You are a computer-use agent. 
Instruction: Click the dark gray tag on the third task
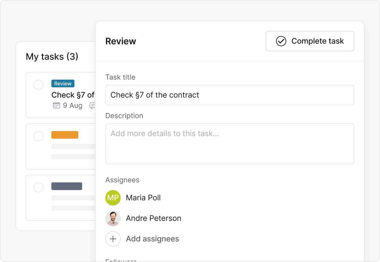[x=67, y=186]
